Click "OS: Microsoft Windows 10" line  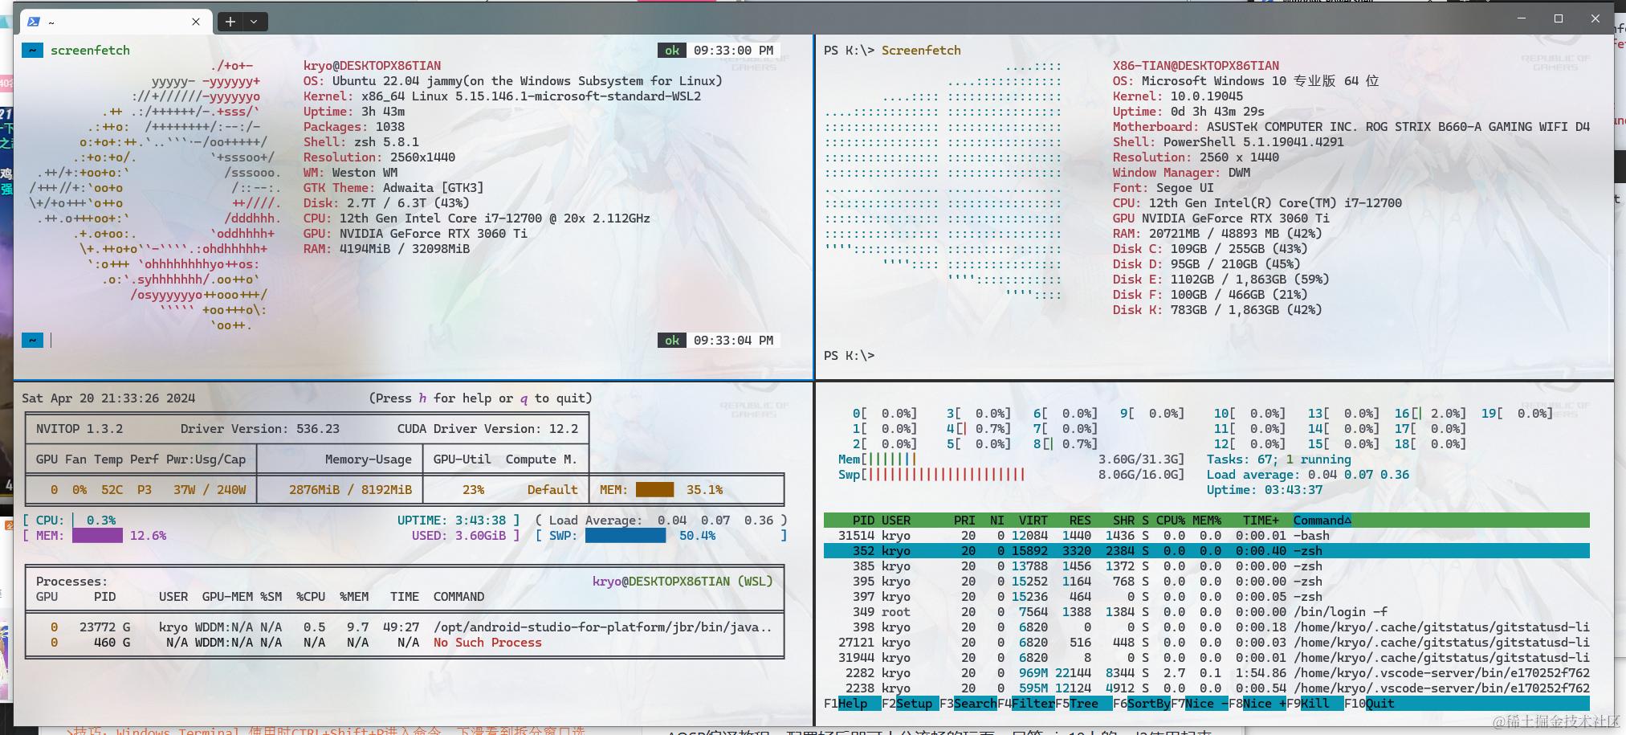(x=1246, y=80)
